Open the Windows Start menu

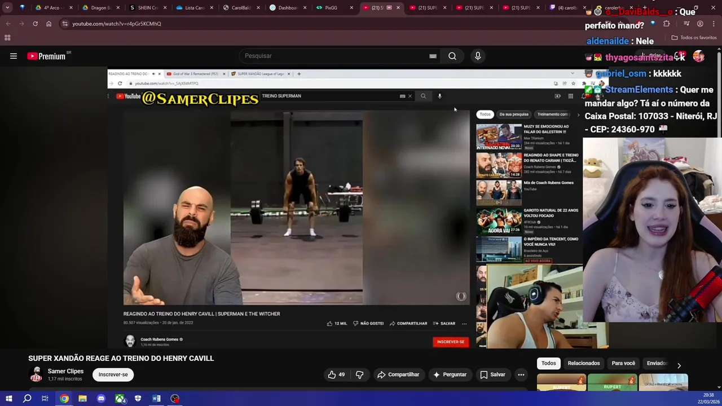point(8,399)
